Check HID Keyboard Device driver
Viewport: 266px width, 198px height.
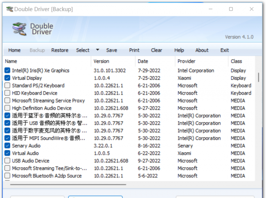click(x=7, y=93)
